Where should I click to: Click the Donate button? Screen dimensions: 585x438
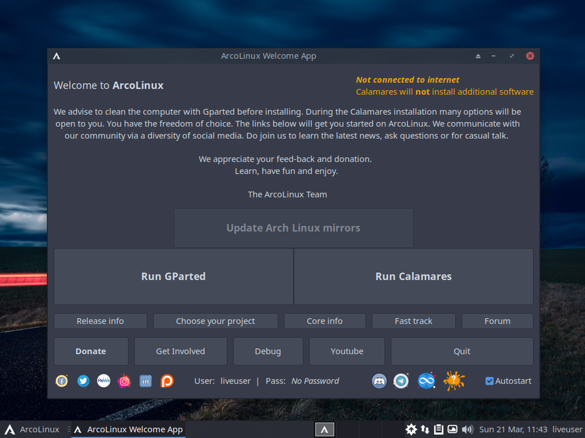pos(91,351)
